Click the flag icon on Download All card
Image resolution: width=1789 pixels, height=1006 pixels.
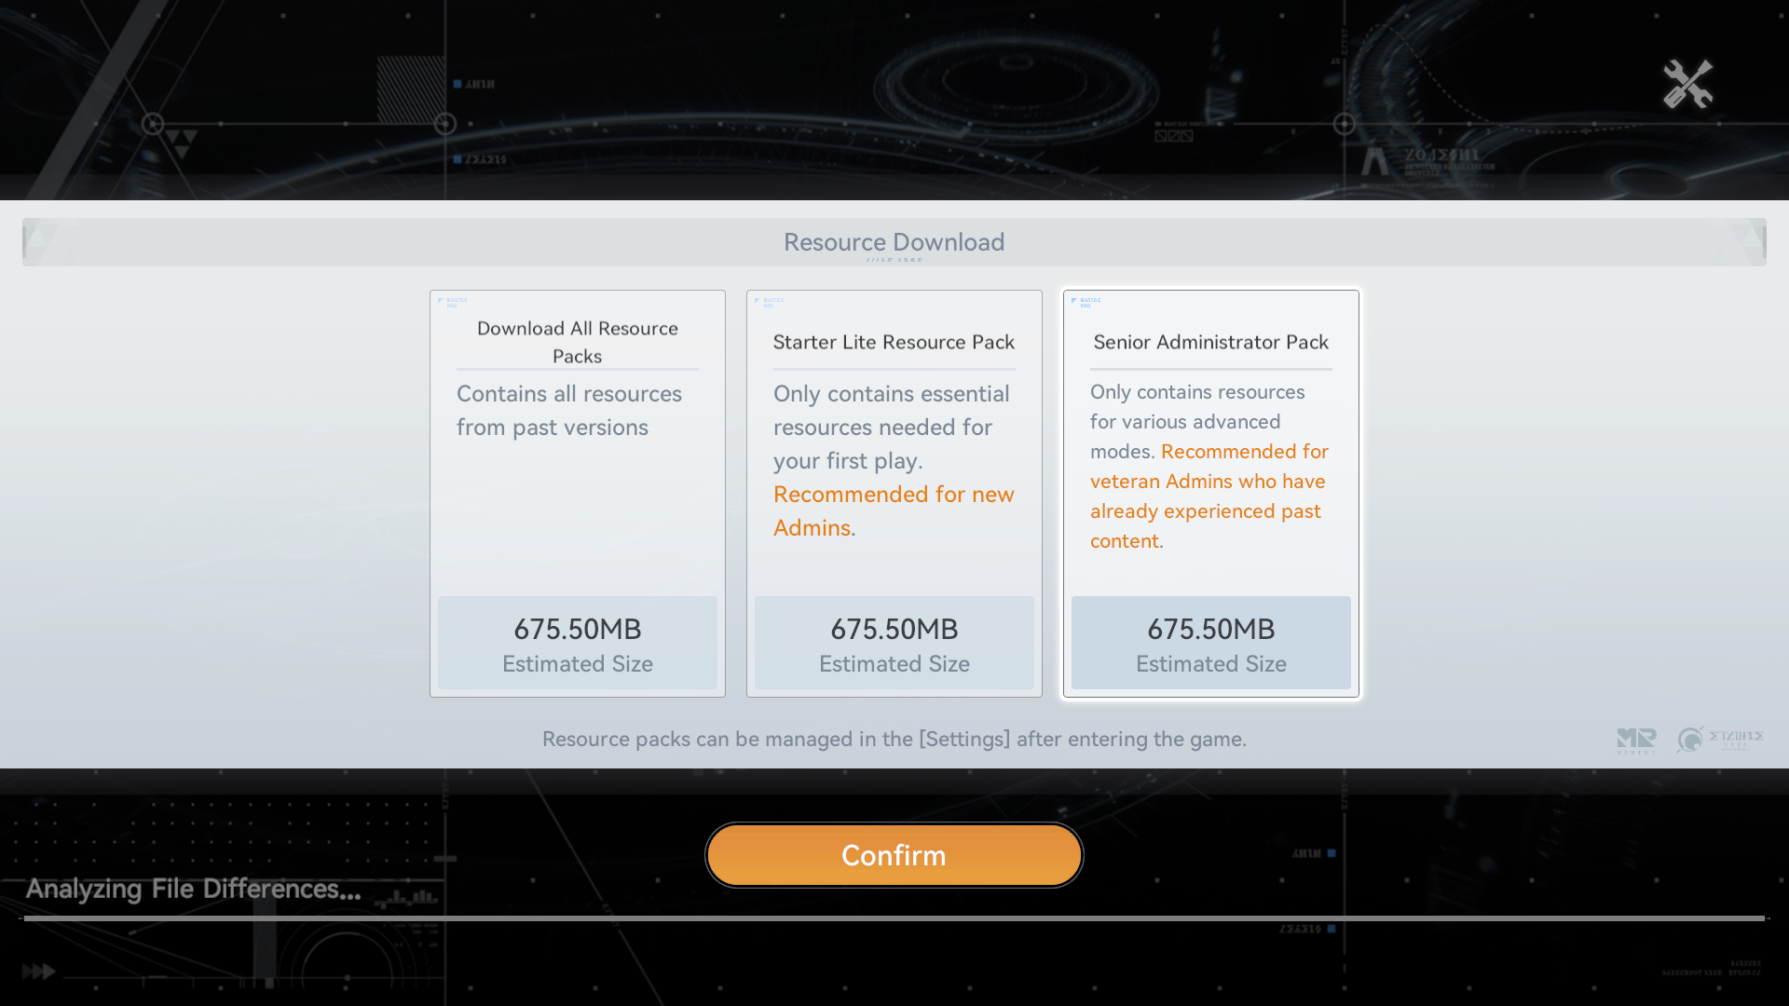coord(442,301)
